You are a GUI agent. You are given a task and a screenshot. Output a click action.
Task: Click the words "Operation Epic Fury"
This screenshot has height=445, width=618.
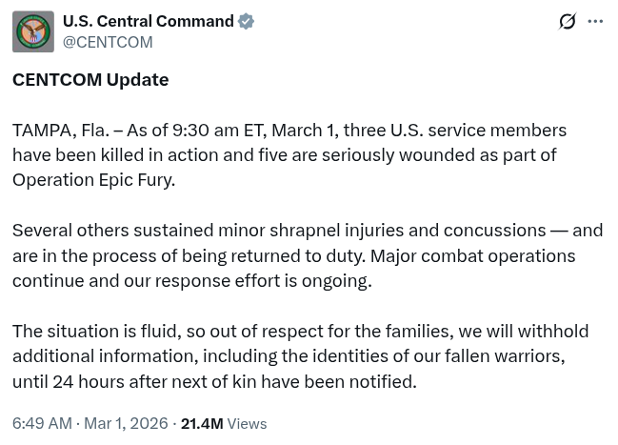click(x=92, y=179)
